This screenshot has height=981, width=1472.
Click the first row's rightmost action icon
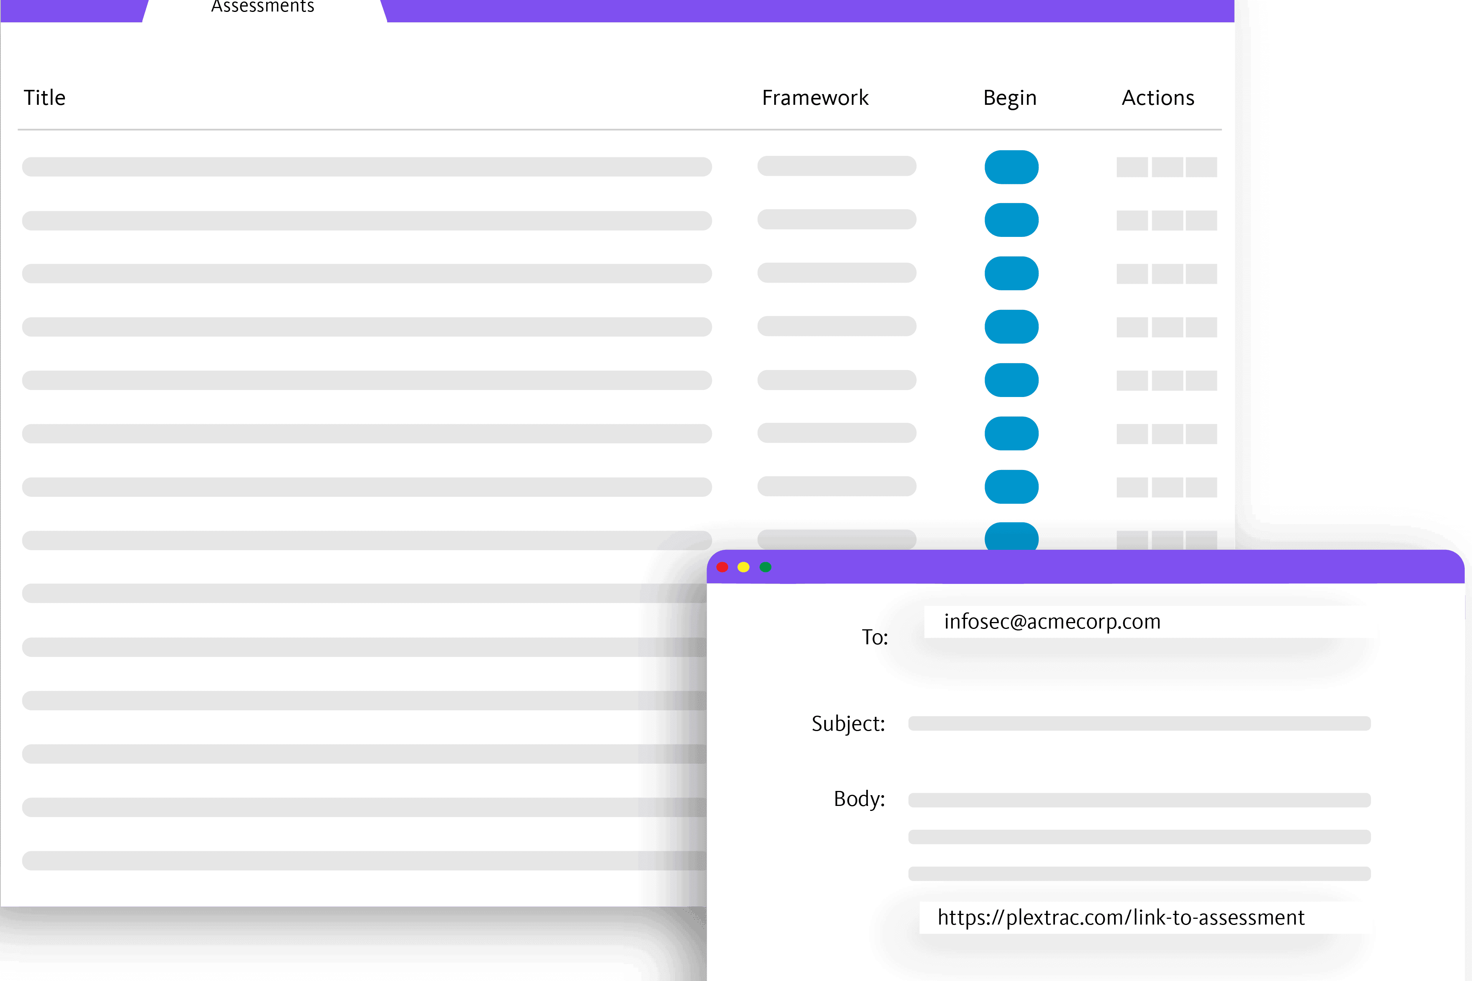pos(1201,167)
